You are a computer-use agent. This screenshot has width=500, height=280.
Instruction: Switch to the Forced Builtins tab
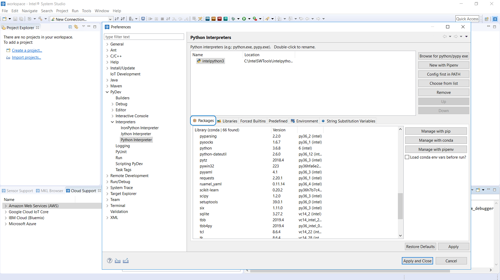[x=253, y=121]
